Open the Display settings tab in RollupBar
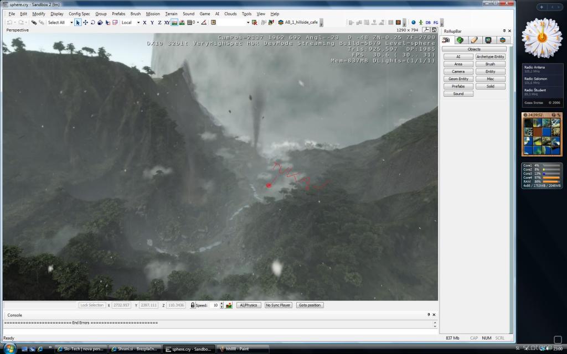This screenshot has height=354, width=567. [488, 40]
